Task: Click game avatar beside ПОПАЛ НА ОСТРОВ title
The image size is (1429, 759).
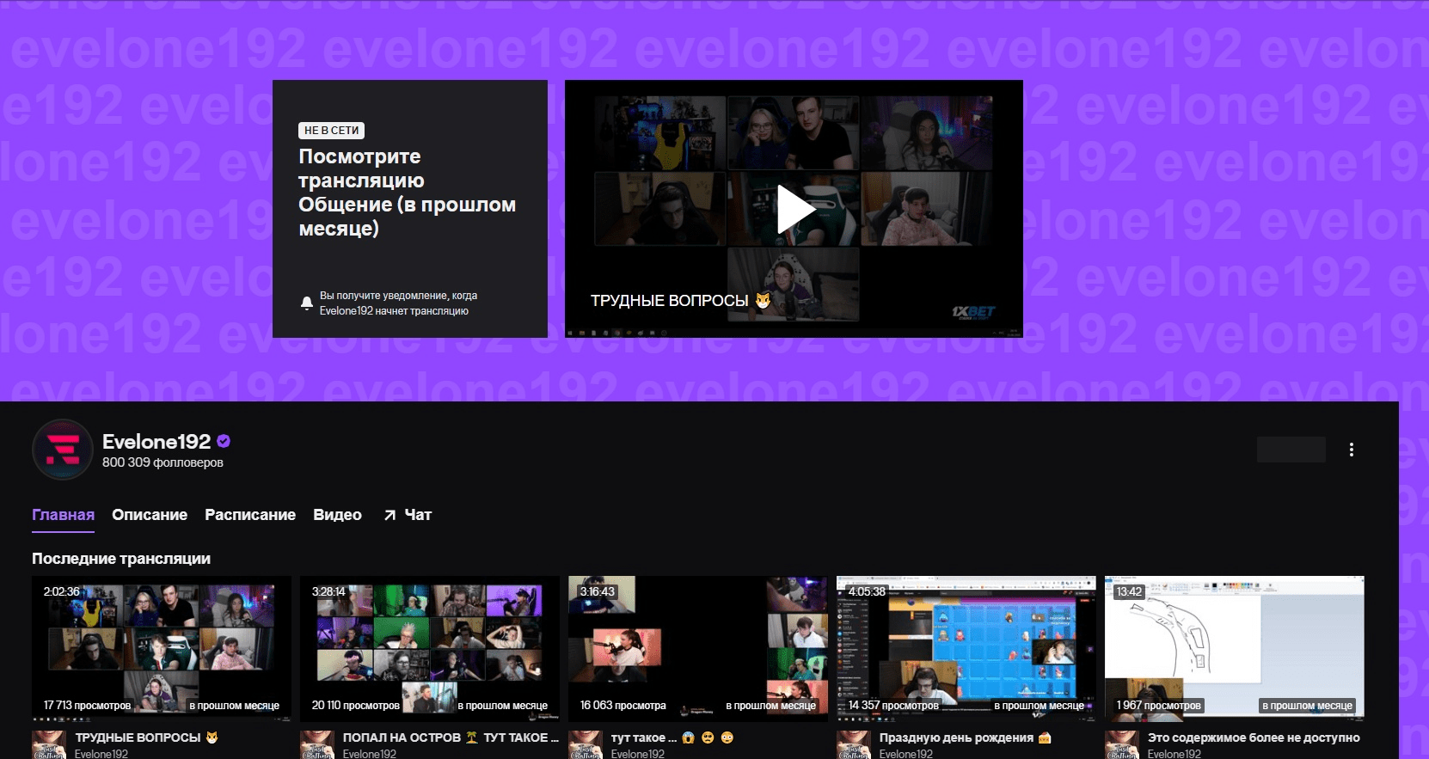Action: [317, 744]
